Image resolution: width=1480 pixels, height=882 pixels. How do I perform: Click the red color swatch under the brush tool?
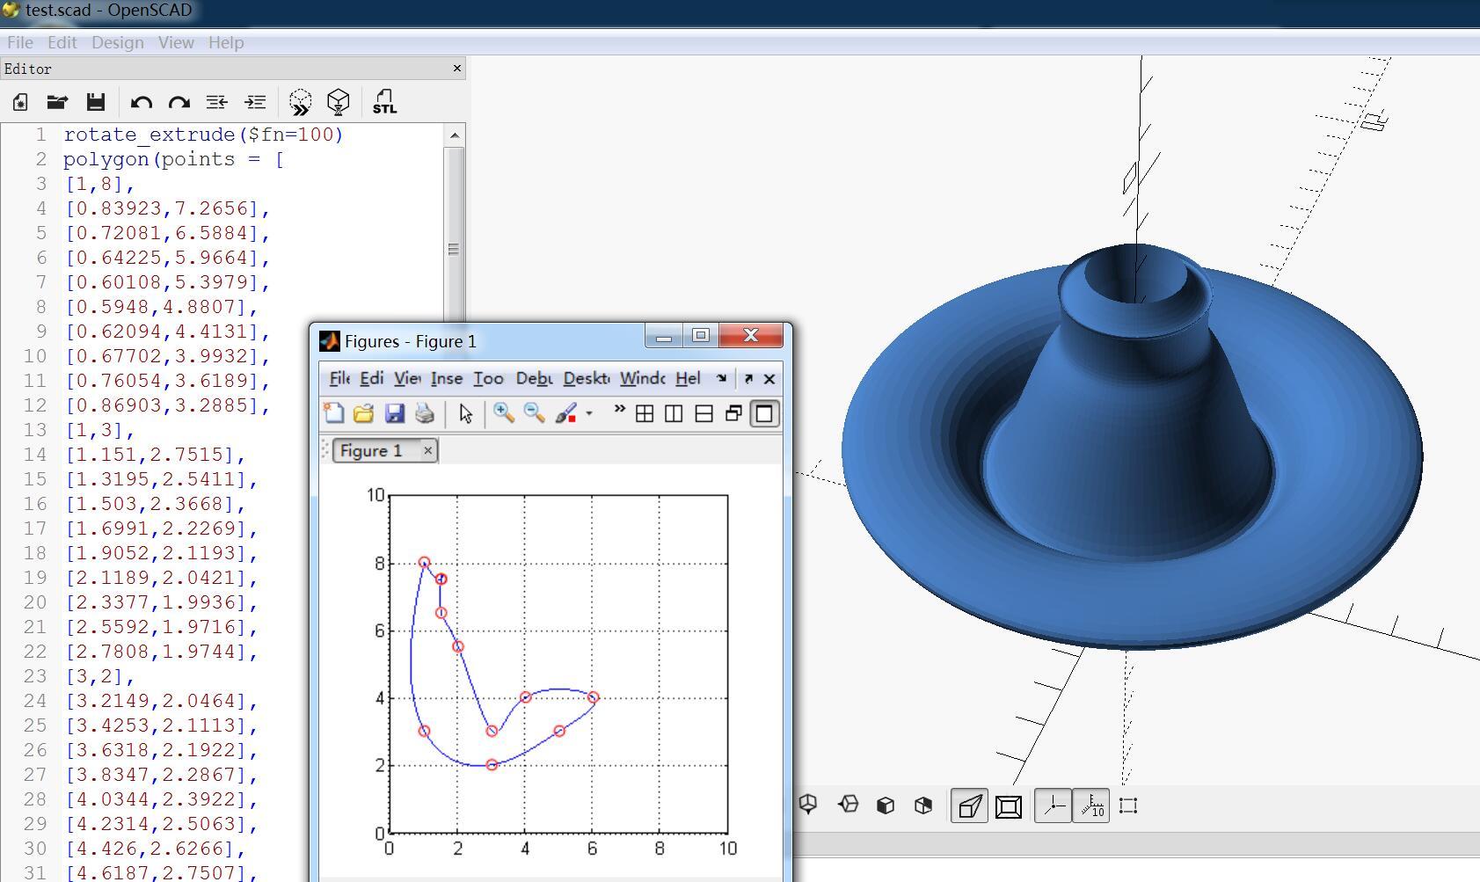point(572,418)
